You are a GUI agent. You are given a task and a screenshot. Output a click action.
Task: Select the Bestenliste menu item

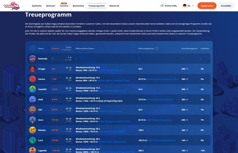[78, 6]
